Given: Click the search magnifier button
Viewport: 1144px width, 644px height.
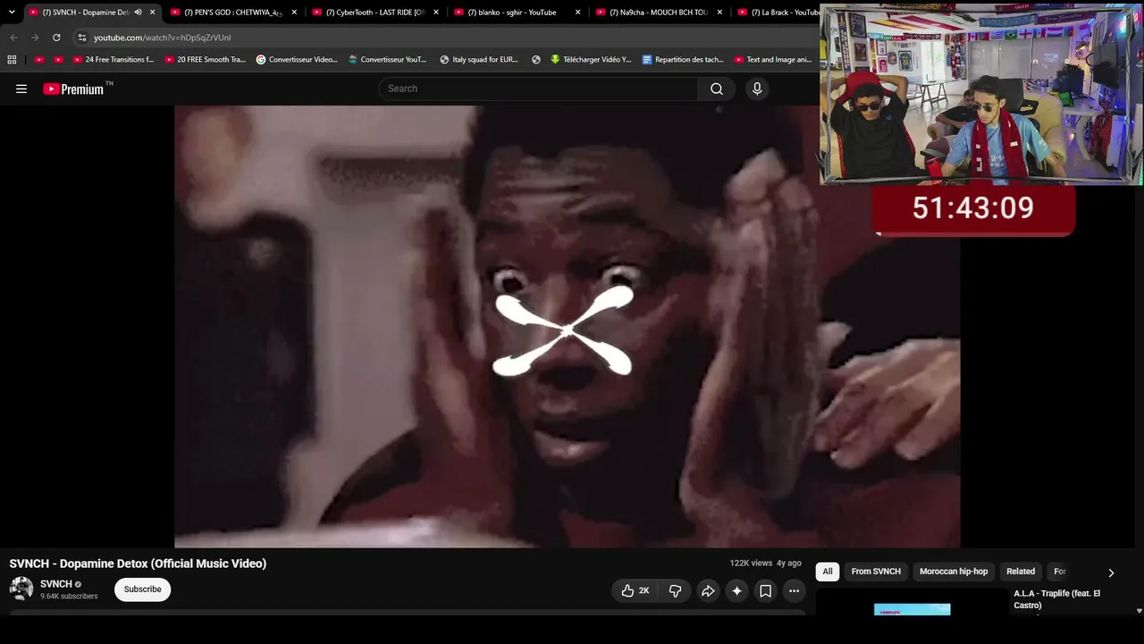Looking at the screenshot, I should tap(717, 89).
